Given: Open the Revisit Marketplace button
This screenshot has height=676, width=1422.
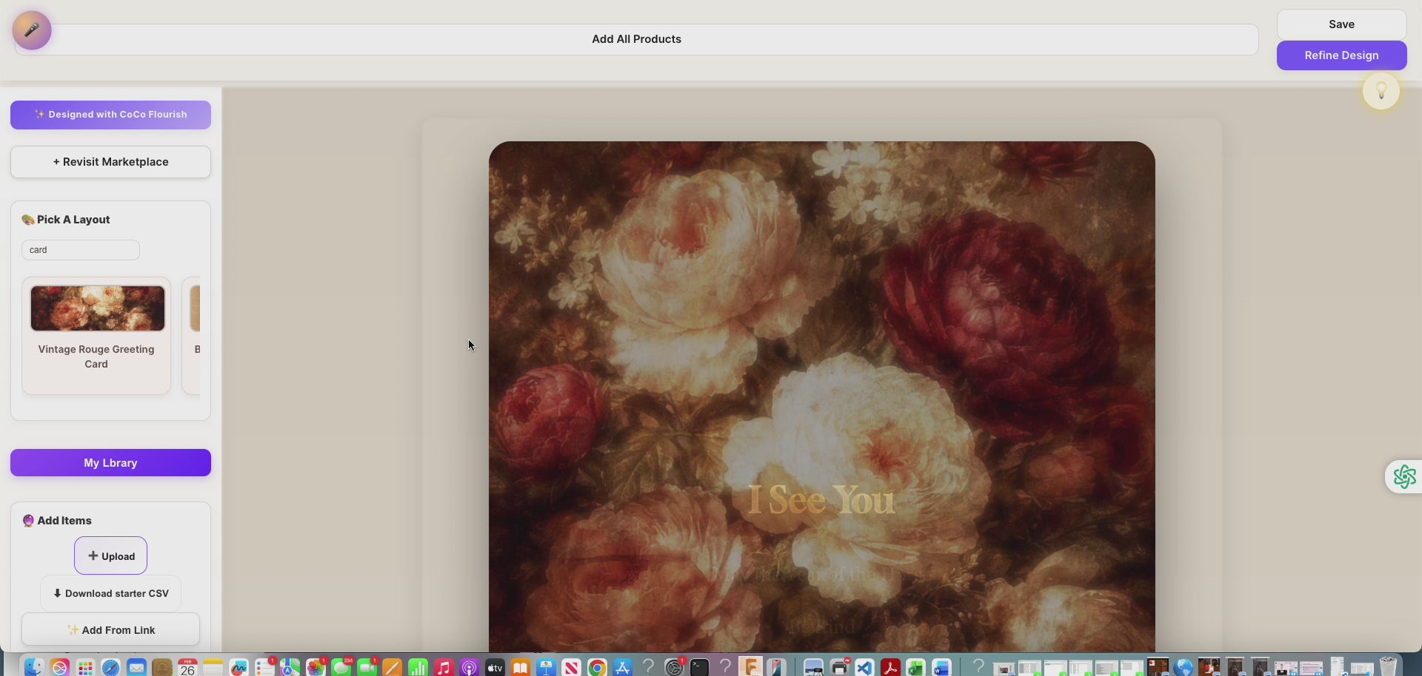Looking at the screenshot, I should click(x=110, y=162).
